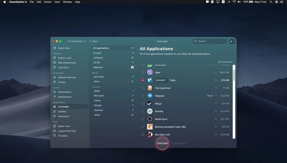Select Maintenance module icon
287x163 pixels.
click(55, 97)
